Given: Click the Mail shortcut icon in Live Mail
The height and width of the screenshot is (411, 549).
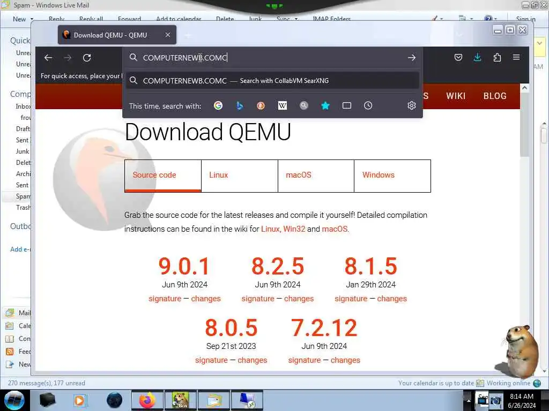Looking at the screenshot, I should coord(10,313).
